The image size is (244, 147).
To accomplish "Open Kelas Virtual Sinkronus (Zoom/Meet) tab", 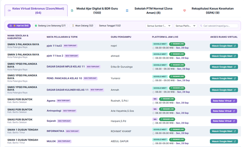I will [36, 10].
